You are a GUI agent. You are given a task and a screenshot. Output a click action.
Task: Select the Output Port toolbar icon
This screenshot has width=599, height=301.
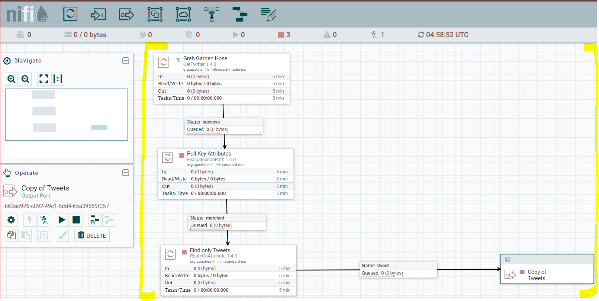point(126,14)
